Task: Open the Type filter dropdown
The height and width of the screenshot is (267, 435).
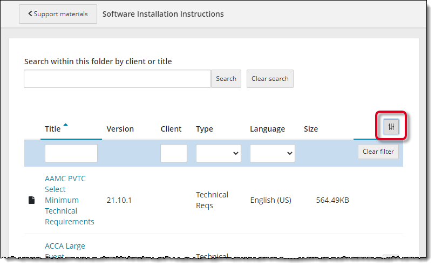Action: pyautogui.click(x=218, y=153)
